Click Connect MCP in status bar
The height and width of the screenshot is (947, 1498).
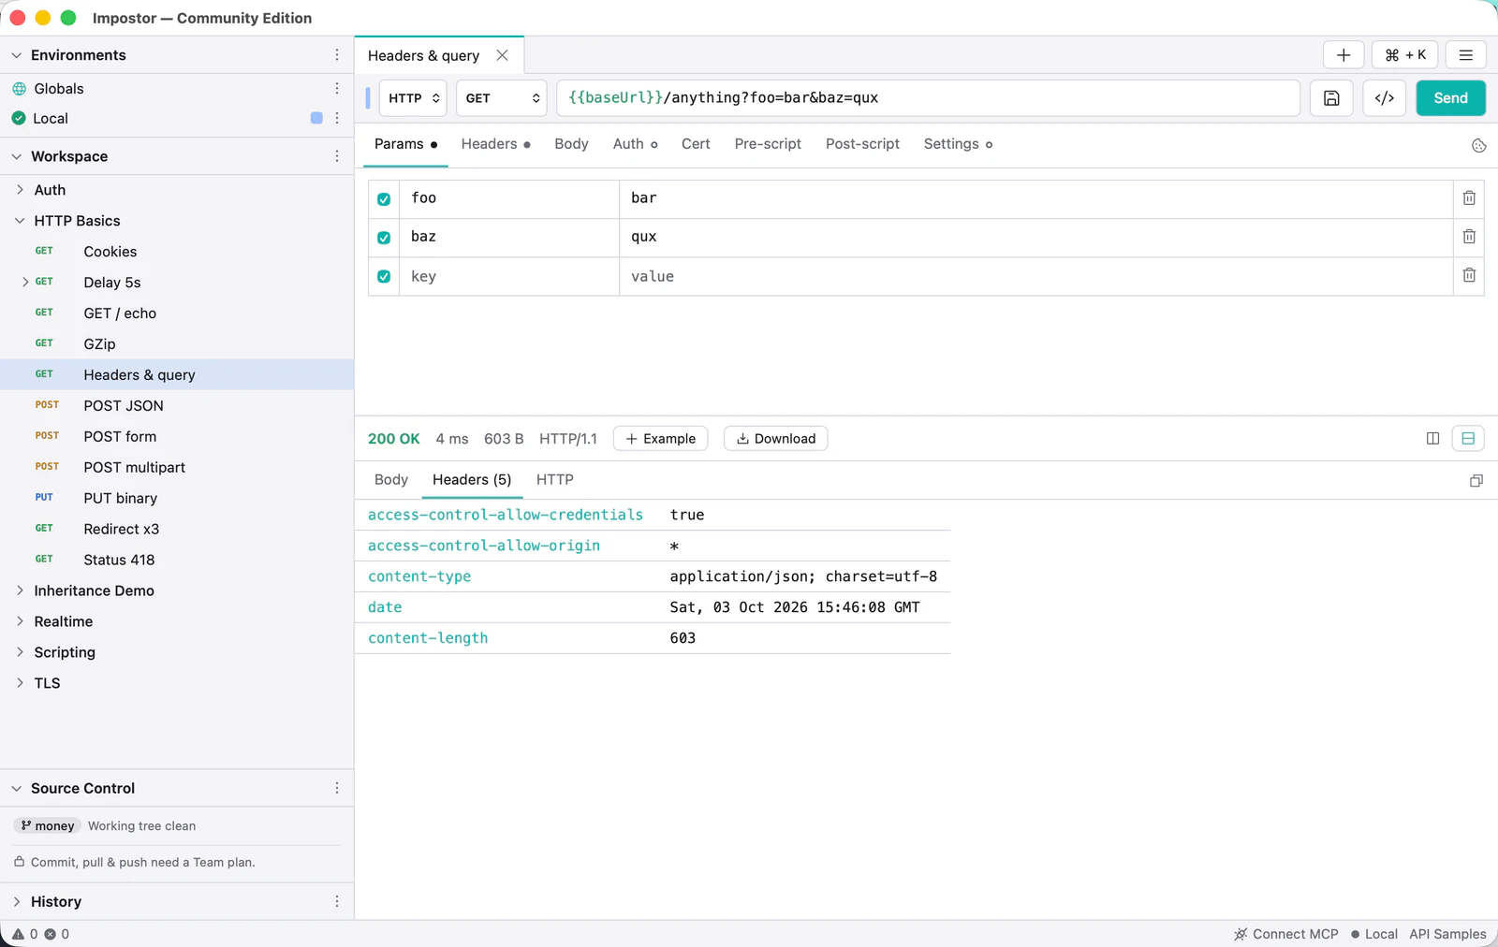1286,934
